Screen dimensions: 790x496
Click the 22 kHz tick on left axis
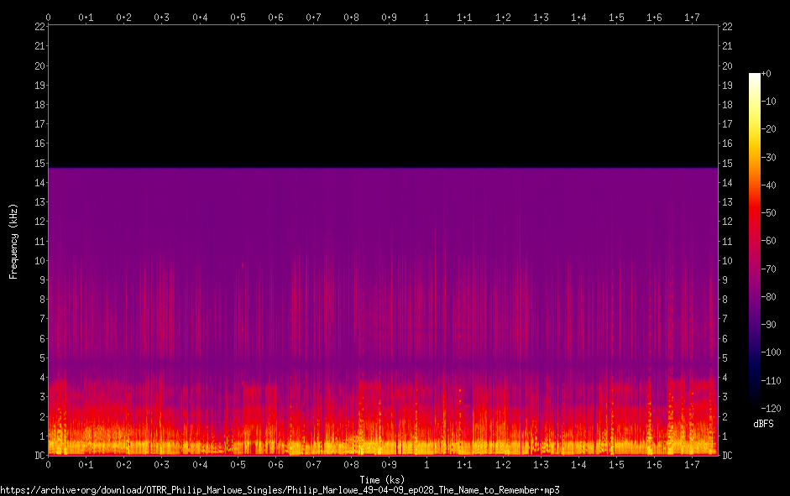(39, 27)
